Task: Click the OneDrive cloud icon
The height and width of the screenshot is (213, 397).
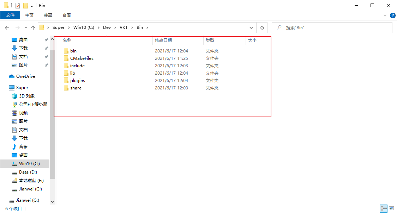Action: click(x=12, y=76)
